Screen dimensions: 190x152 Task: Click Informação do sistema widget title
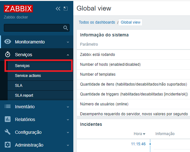[x=104, y=35]
